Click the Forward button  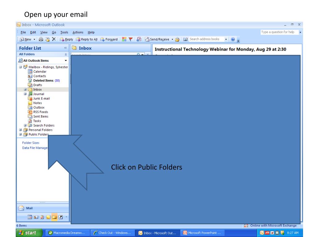coord(109,39)
